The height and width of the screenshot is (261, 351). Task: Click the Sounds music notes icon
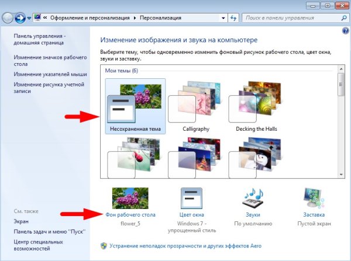click(253, 198)
